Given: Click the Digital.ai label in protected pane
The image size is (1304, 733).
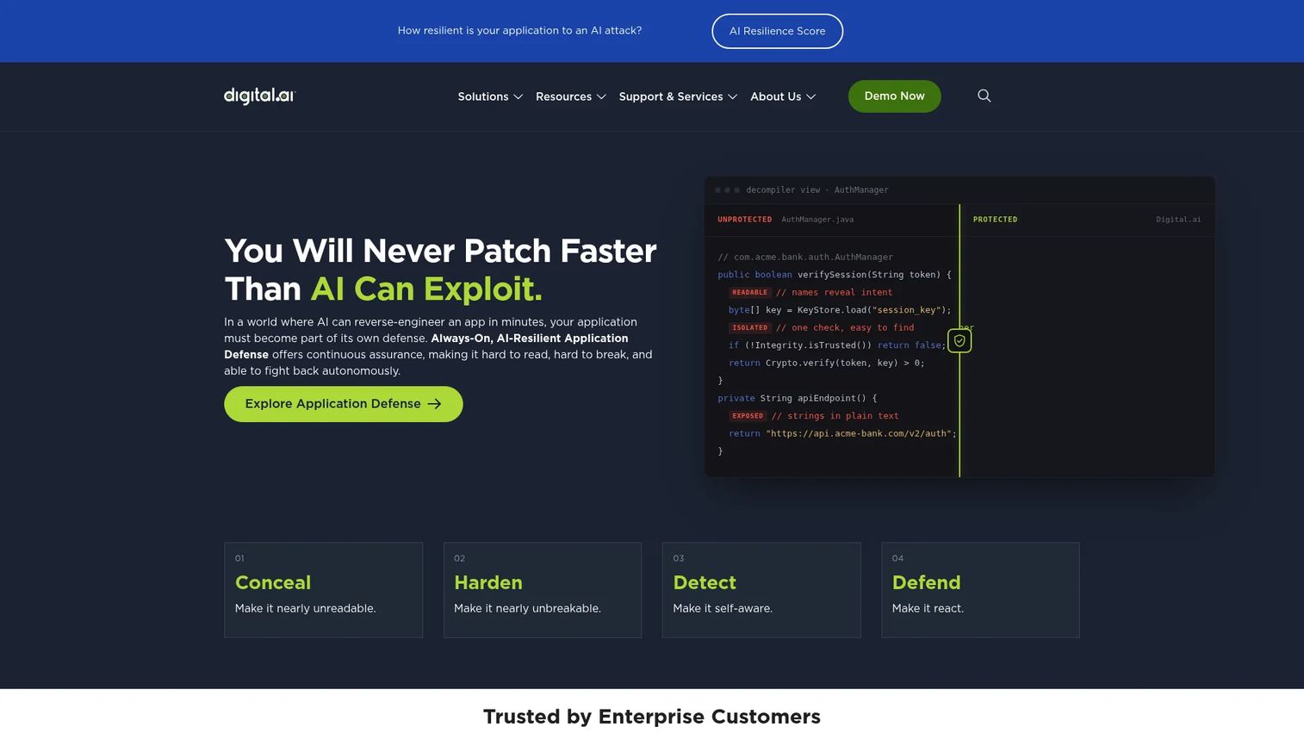Looking at the screenshot, I should [1178, 220].
